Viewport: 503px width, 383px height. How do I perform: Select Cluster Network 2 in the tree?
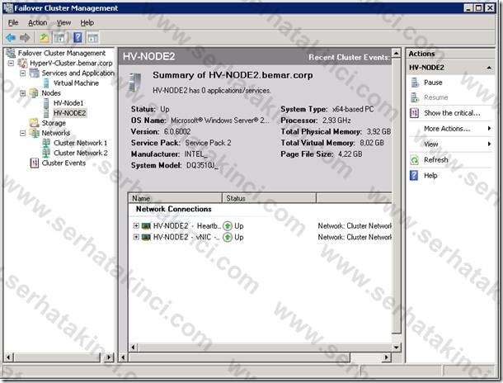81,153
